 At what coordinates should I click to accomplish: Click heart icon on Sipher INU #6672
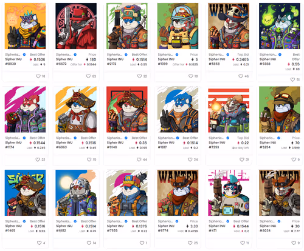tap(88, 76)
